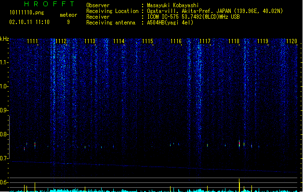The width and height of the screenshot is (303, 192).
Task: Click the 1114 time marker
Action: point(119,41)
